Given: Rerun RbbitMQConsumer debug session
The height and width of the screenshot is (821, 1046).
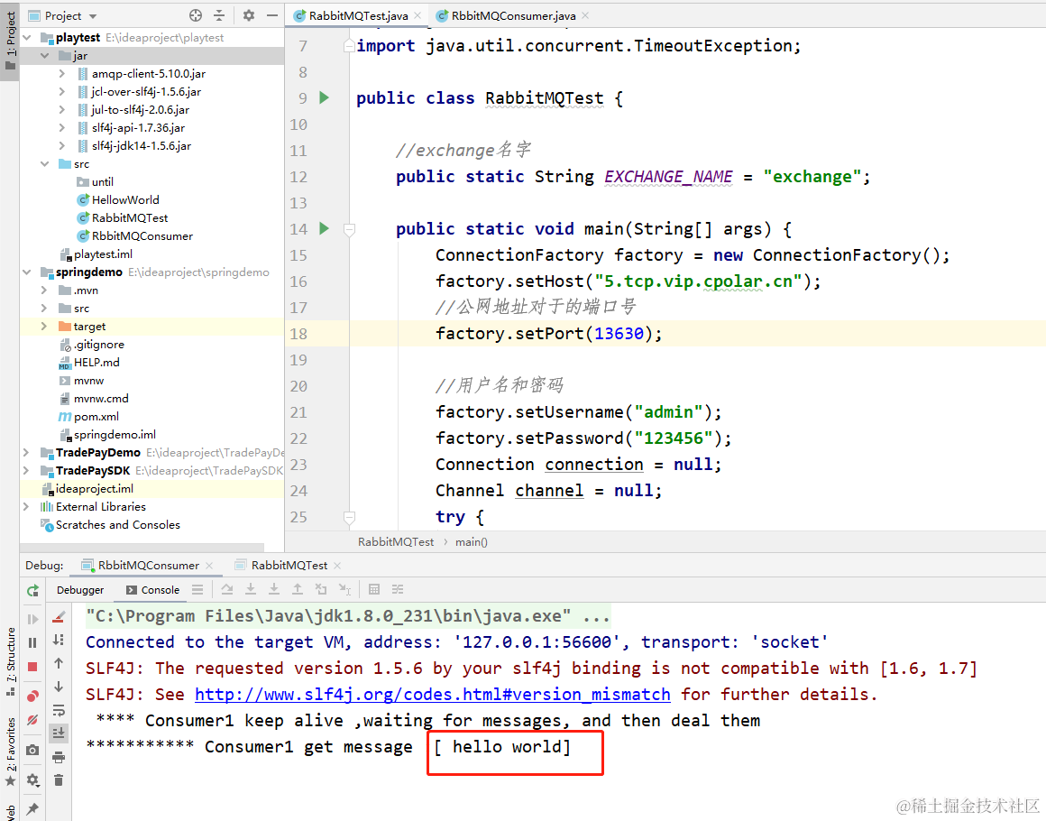Looking at the screenshot, I should click(x=32, y=591).
